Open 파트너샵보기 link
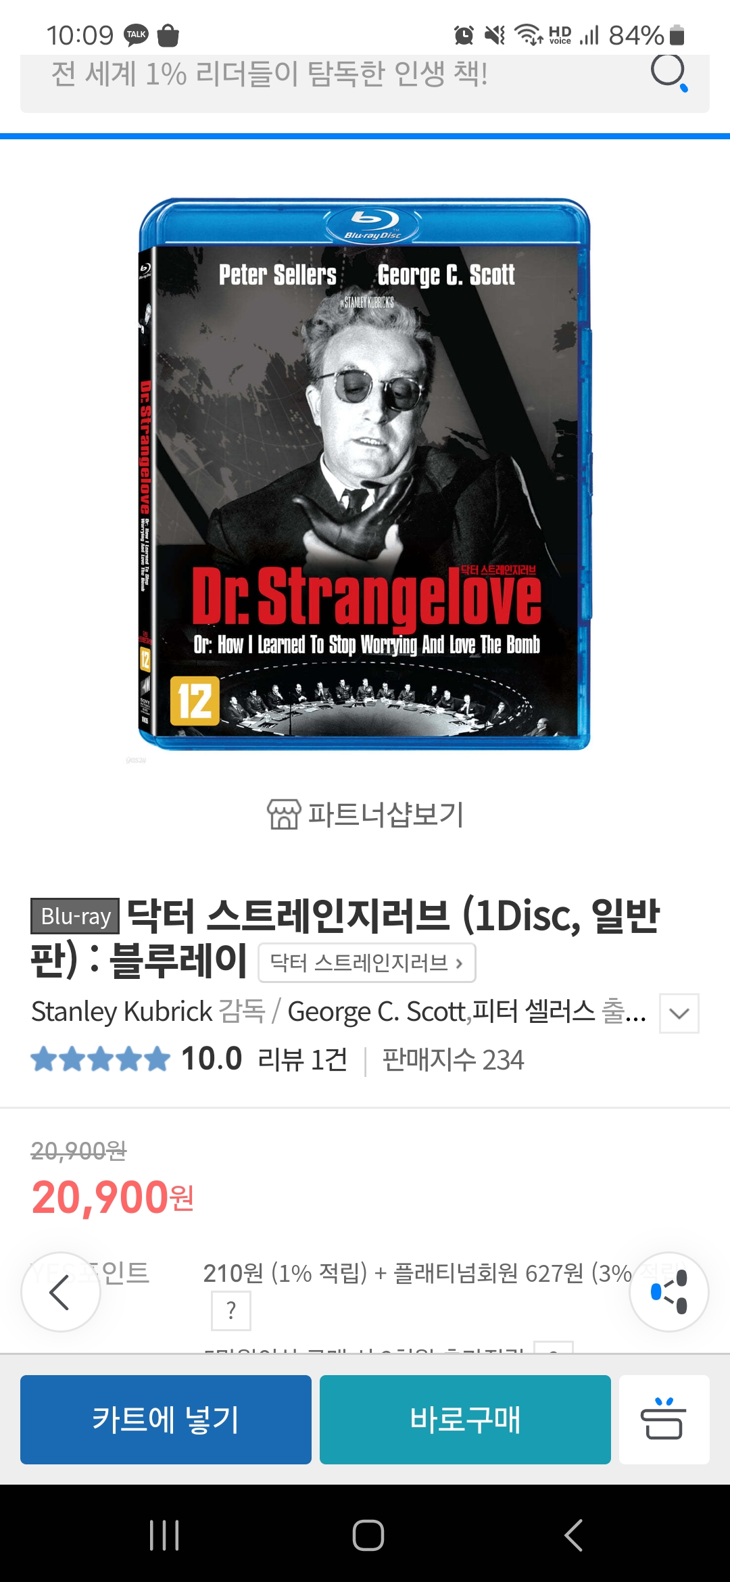The width and height of the screenshot is (730, 1582). coord(386,814)
